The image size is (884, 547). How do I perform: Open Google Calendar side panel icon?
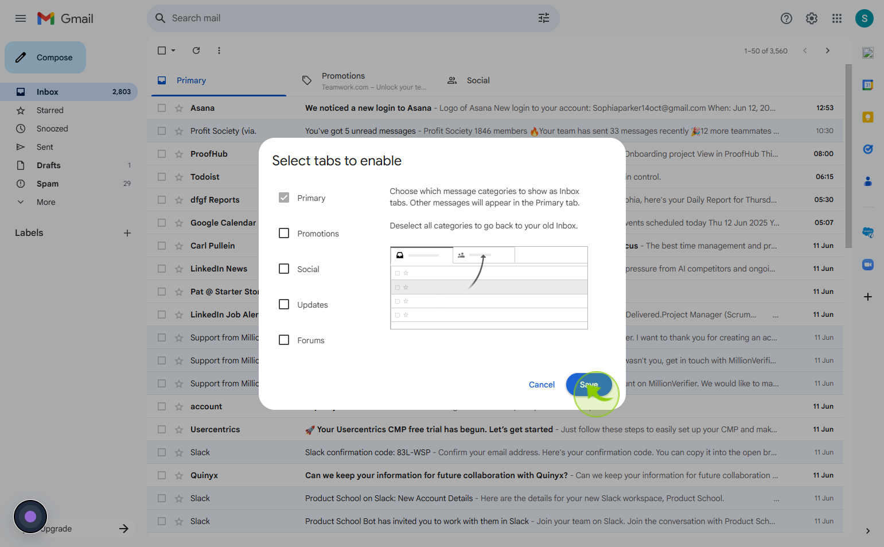click(868, 85)
